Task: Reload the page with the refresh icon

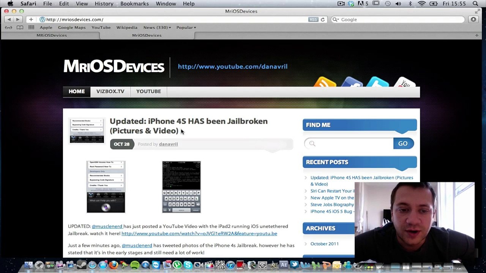Action: [x=323, y=19]
